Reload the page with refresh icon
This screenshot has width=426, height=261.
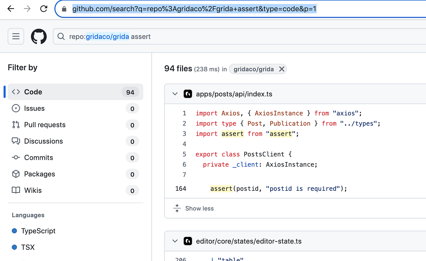44,9
